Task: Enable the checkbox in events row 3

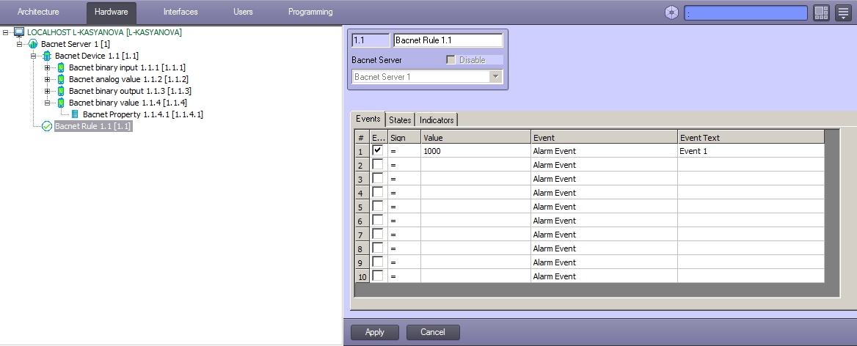Action: tap(378, 178)
